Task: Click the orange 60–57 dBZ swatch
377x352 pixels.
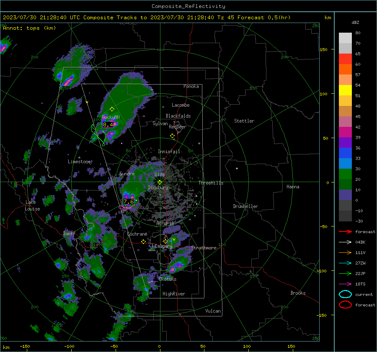Action: [x=345, y=69]
